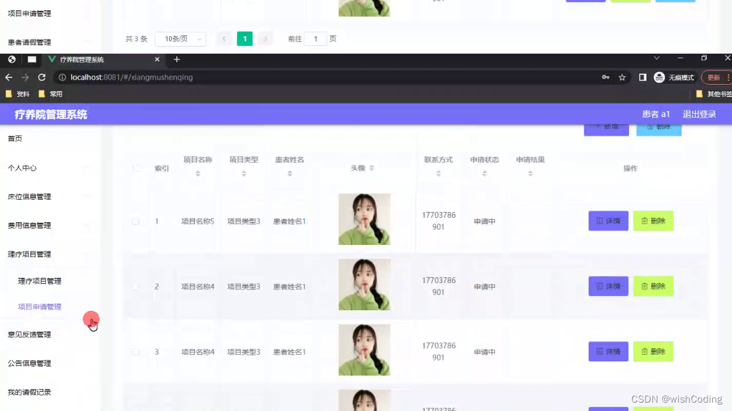Open avatar thumbnail in row 2
This screenshot has height=411, width=732.
pyautogui.click(x=364, y=285)
